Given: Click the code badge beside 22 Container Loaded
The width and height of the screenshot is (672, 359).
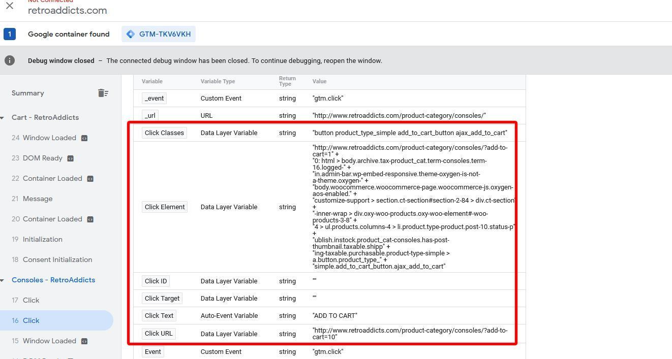Looking at the screenshot, I should pyautogui.click(x=90, y=178).
